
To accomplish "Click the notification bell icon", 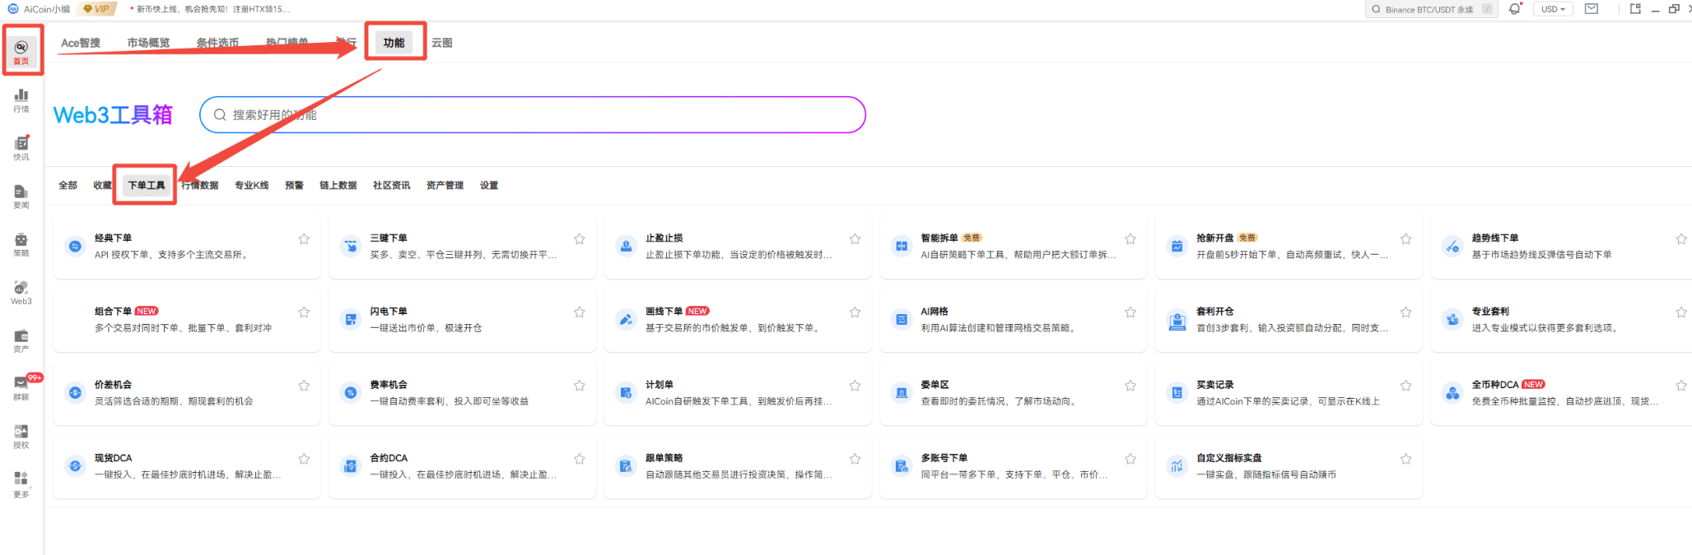I will click(x=1514, y=9).
